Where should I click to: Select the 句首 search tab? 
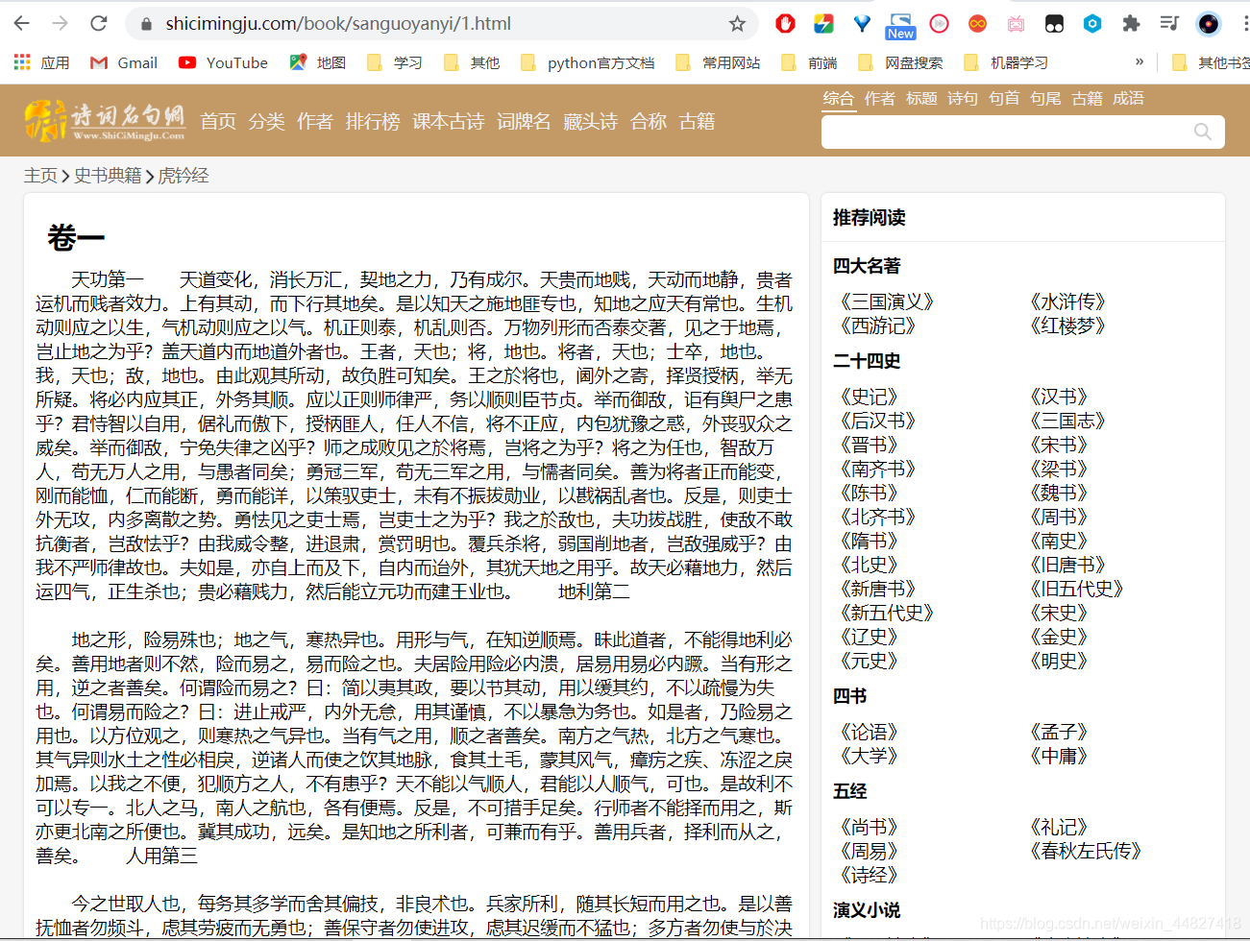[1004, 98]
